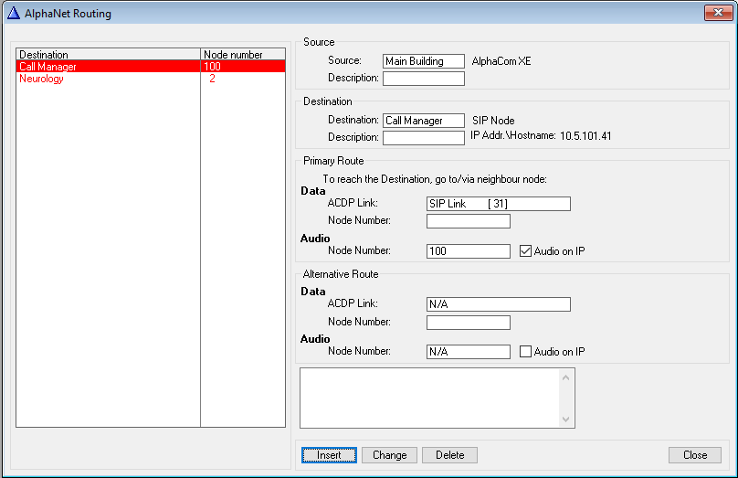Close the AlphaNet Routing dialog window
This screenshot has height=478, width=738.
point(716,13)
